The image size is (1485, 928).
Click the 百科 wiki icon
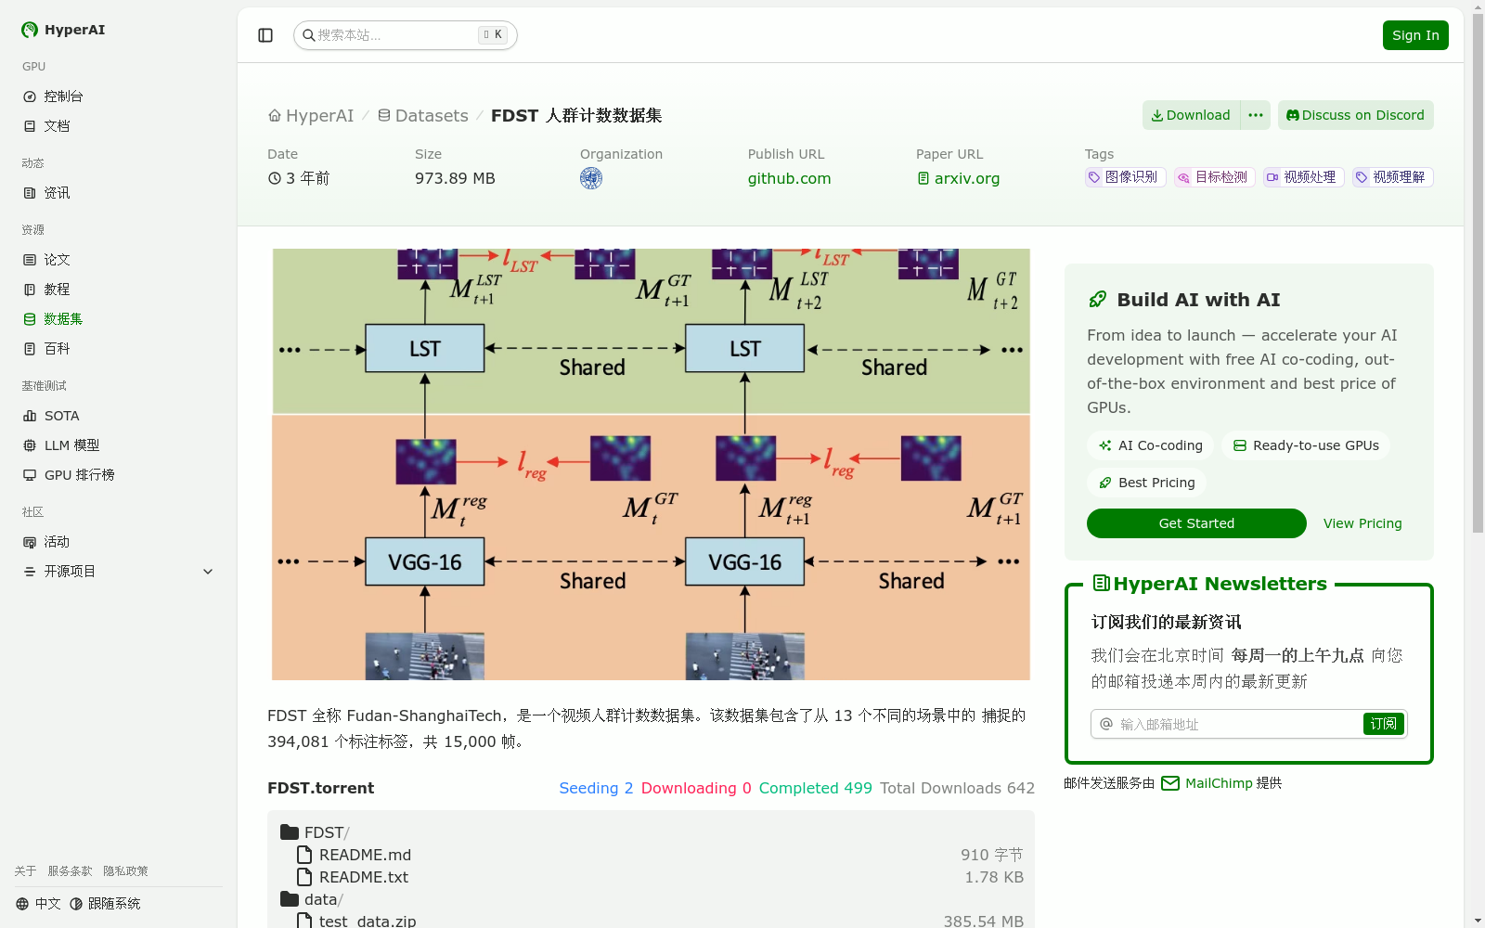[x=30, y=349]
